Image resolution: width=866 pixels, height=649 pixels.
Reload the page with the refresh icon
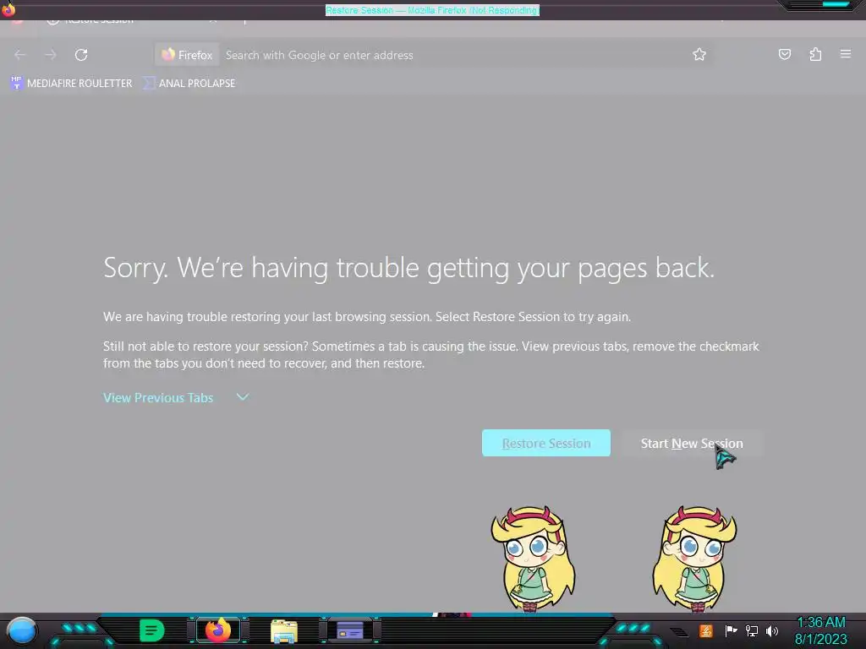click(81, 55)
